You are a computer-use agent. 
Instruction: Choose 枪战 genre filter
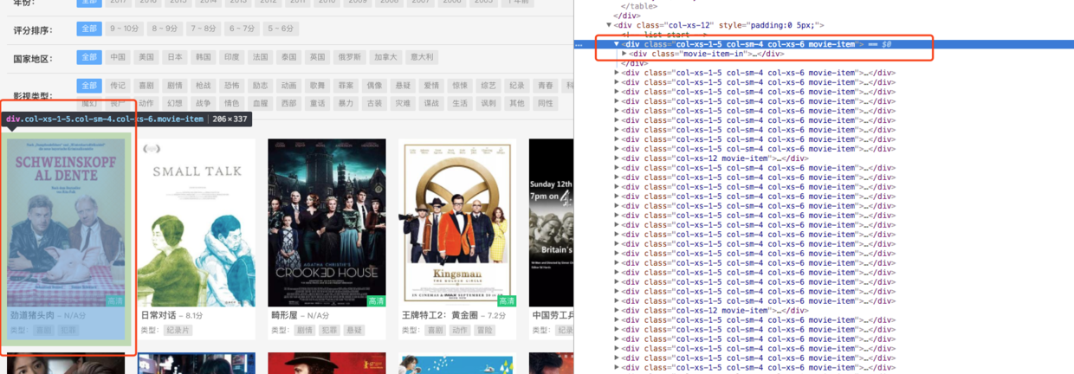click(x=204, y=86)
